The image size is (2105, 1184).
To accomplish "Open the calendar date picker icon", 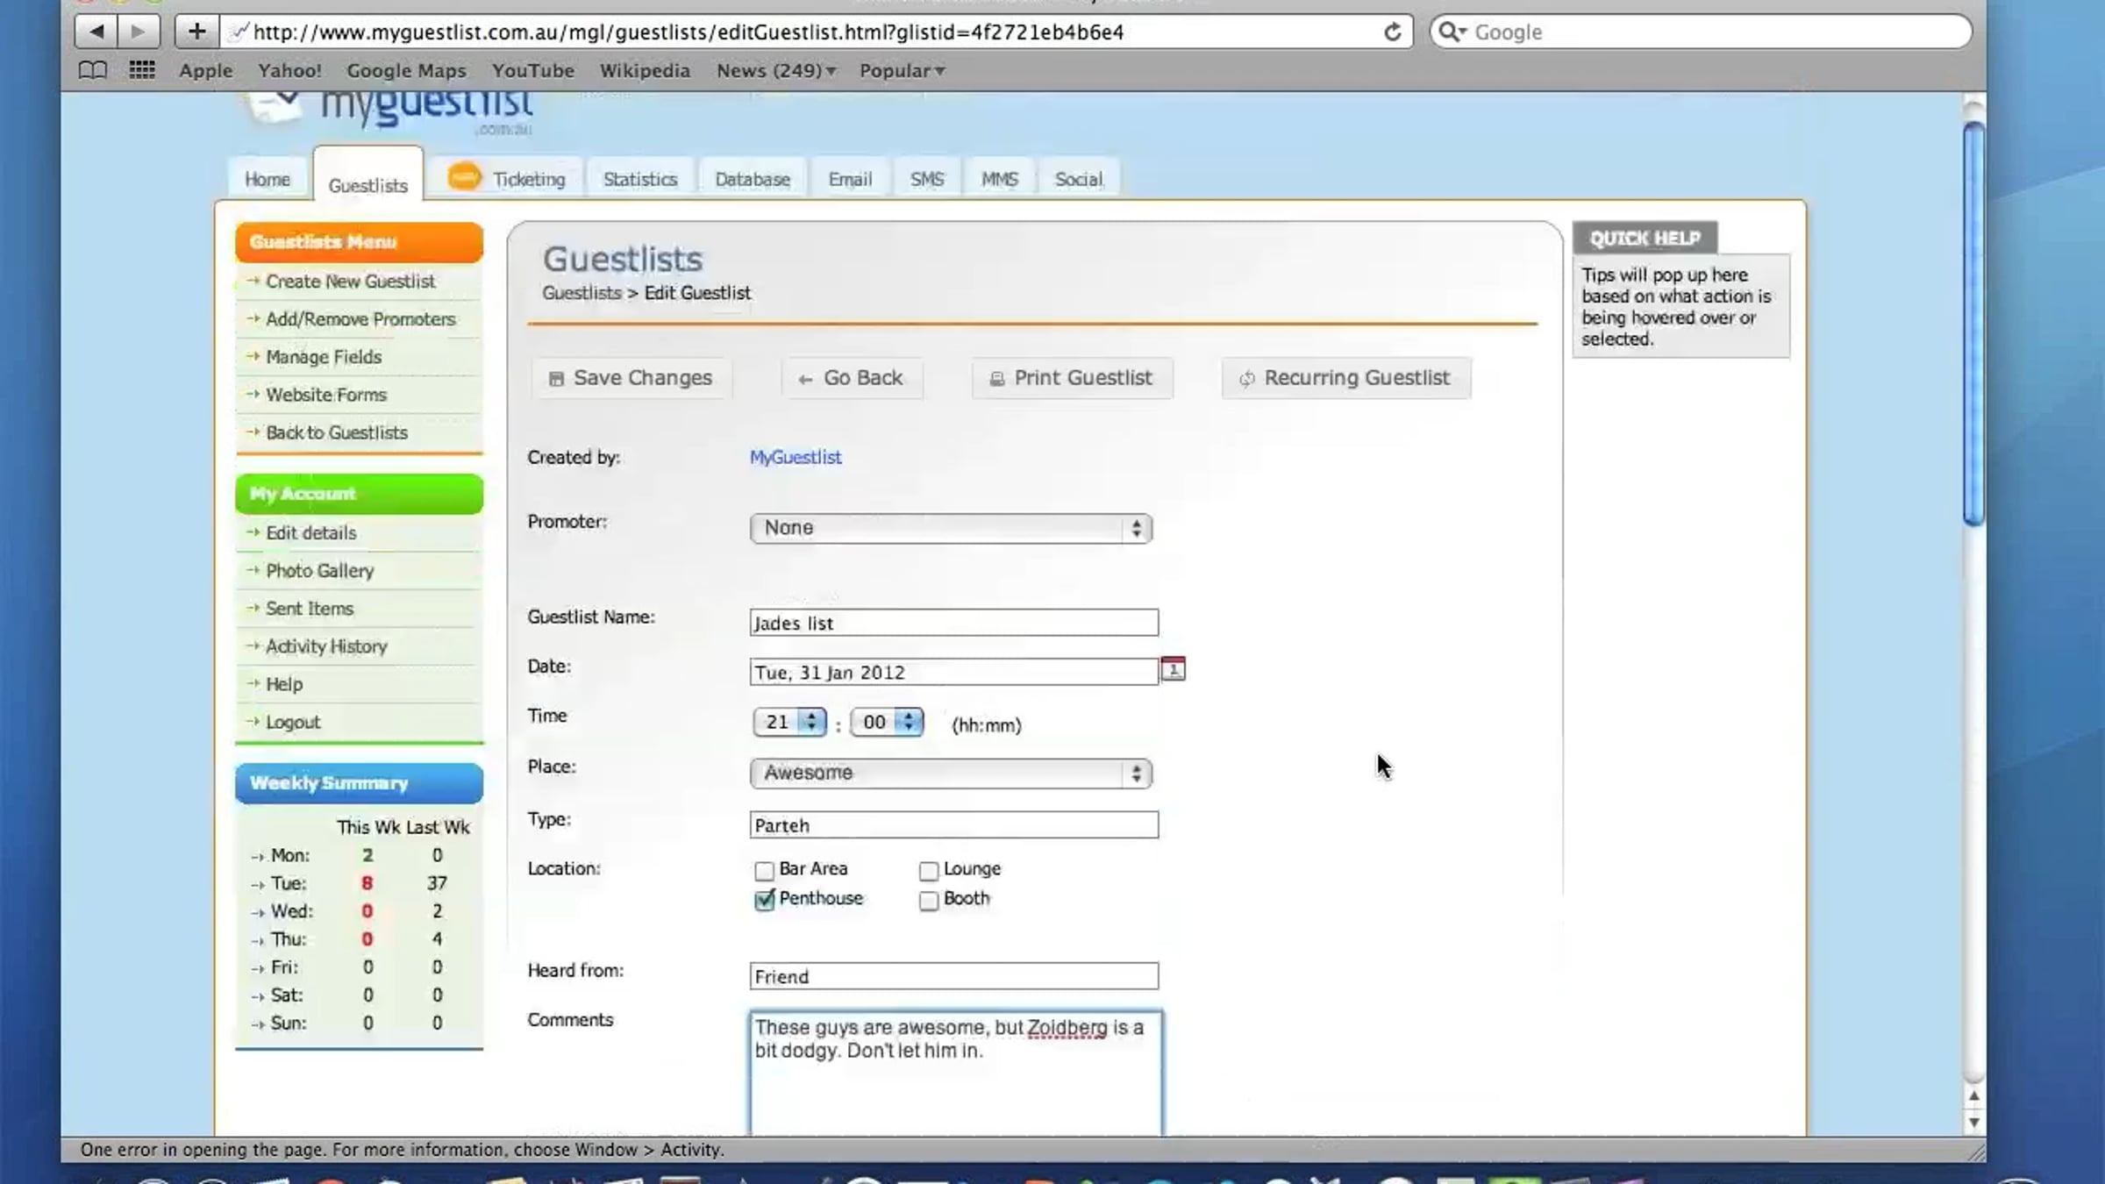I will coord(1173,669).
